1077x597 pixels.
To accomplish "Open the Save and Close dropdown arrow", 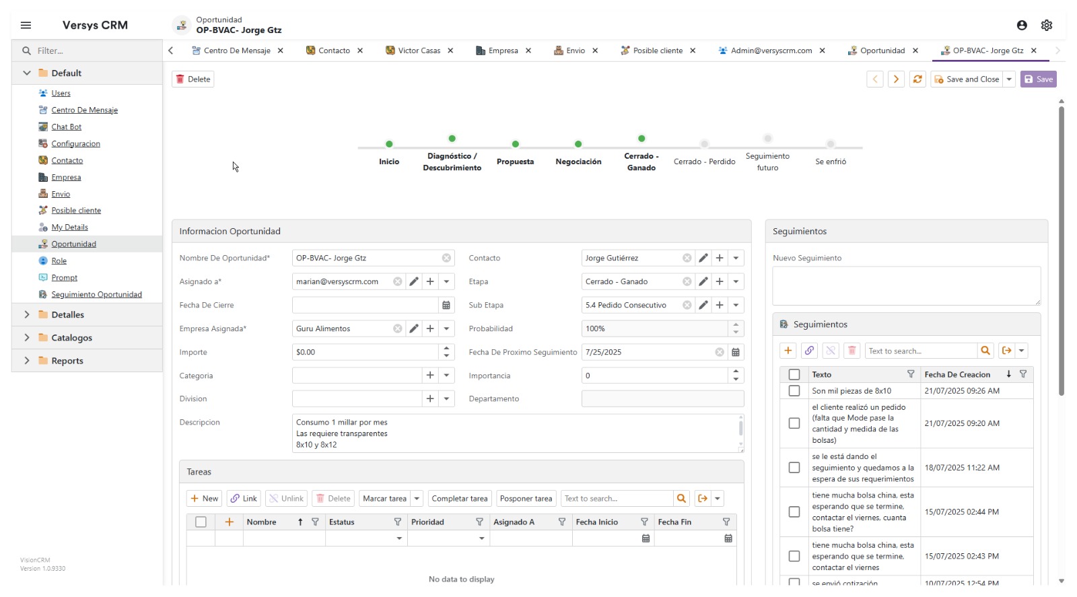I will pos(1009,79).
